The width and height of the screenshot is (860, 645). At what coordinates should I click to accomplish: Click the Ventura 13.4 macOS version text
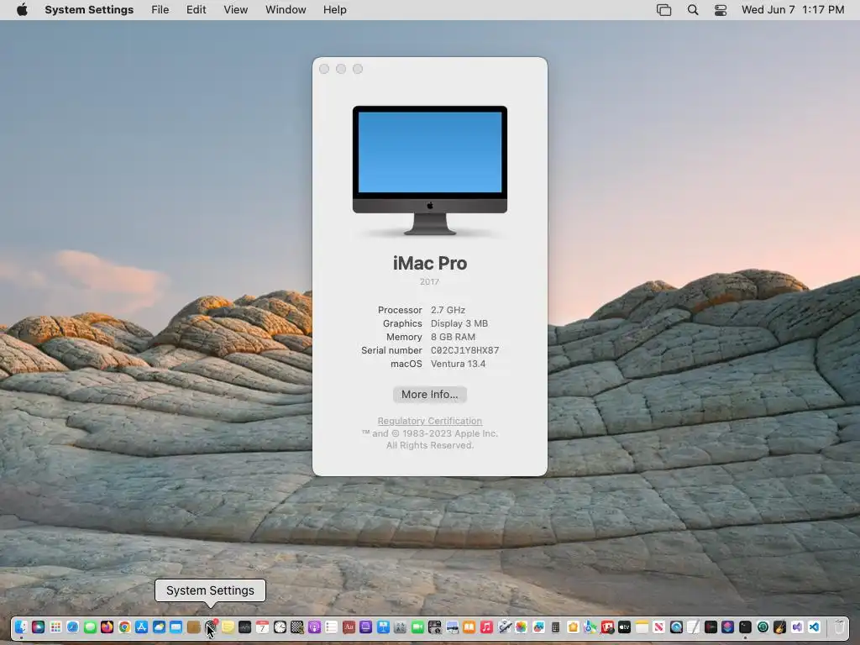point(458,364)
